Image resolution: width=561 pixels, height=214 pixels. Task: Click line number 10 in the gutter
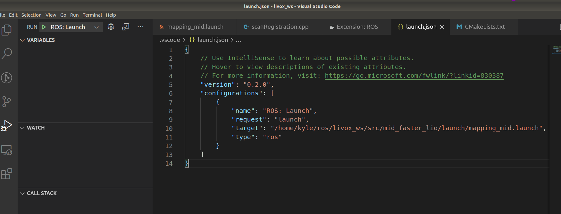click(169, 129)
